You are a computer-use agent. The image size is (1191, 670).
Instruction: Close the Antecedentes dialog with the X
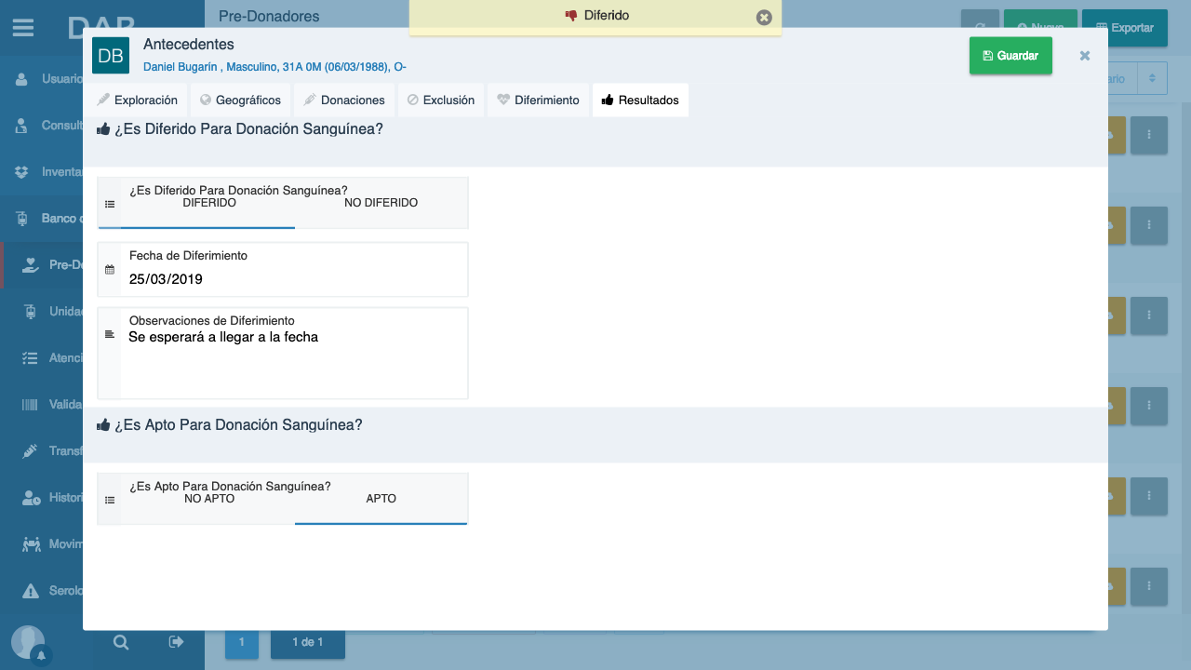[1085, 56]
